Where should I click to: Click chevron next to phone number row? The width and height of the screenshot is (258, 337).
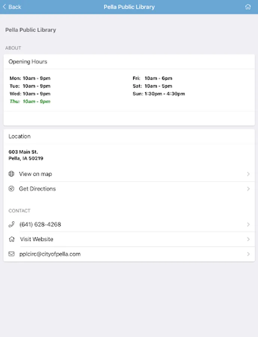click(x=248, y=224)
